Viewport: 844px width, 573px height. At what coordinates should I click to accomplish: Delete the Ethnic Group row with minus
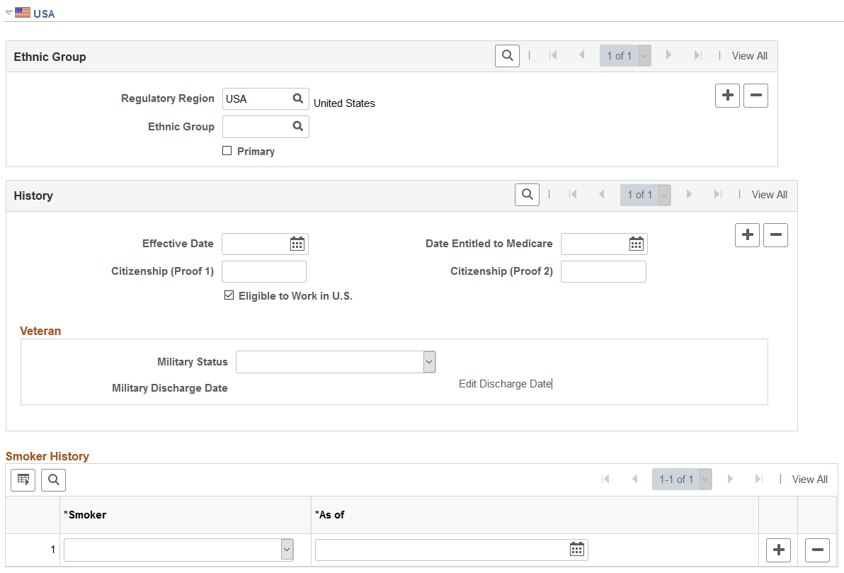[x=755, y=96]
